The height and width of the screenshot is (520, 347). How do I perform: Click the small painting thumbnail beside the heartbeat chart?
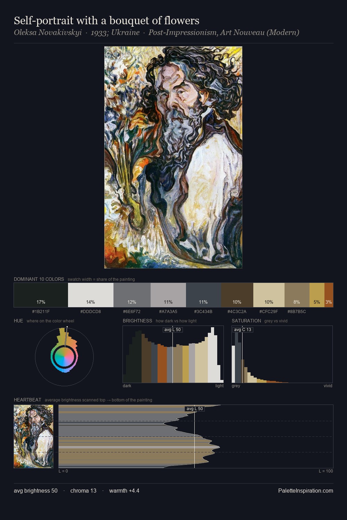coord(33,436)
